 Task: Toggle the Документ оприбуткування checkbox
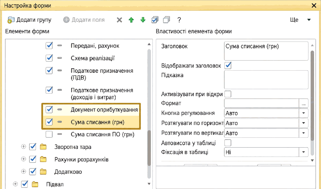point(49,109)
